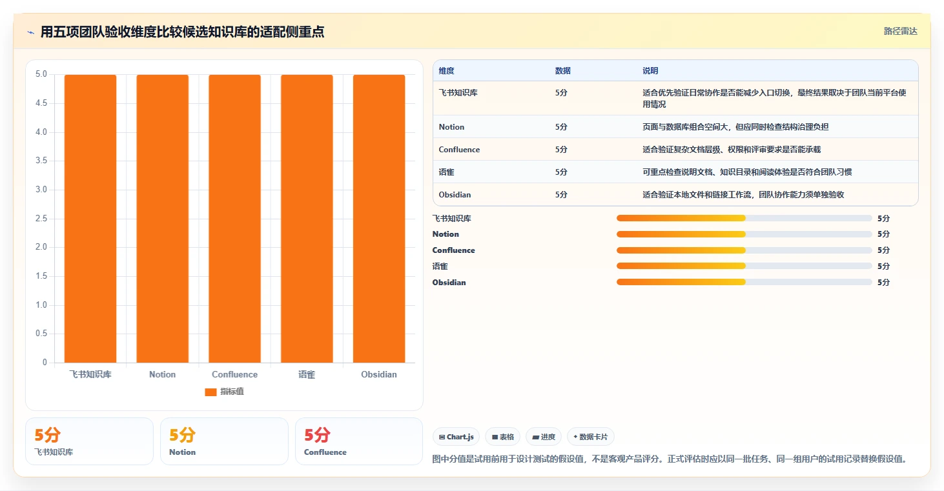Image resolution: width=944 pixels, height=491 pixels.
Task: Click the Obsidian progress bar
Action: (x=744, y=282)
